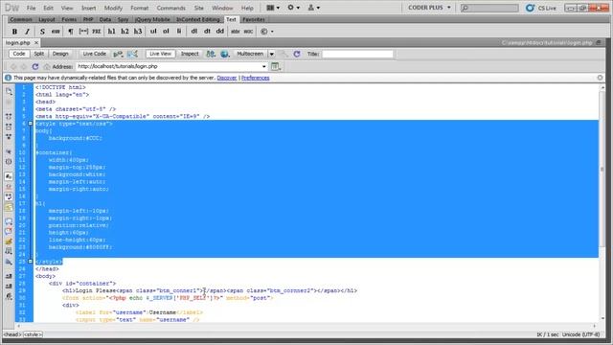Open the Layout dropdown in menu bar
Image resolution: width=613 pixels, height=345 pixels.
(272, 8)
